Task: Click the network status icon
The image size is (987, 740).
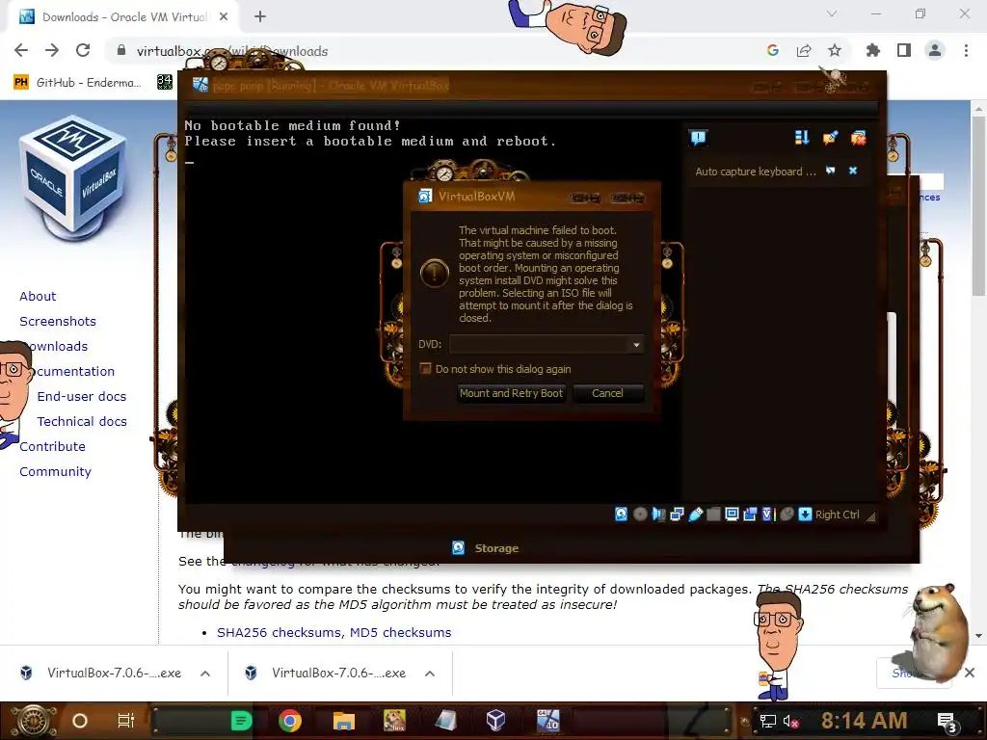Action: 677,515
